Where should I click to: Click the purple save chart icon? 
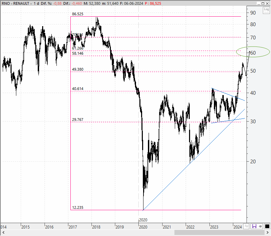(254, 226)
